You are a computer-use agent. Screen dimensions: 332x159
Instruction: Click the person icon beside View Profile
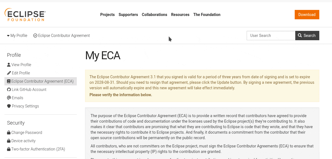(x=9, y=65)
